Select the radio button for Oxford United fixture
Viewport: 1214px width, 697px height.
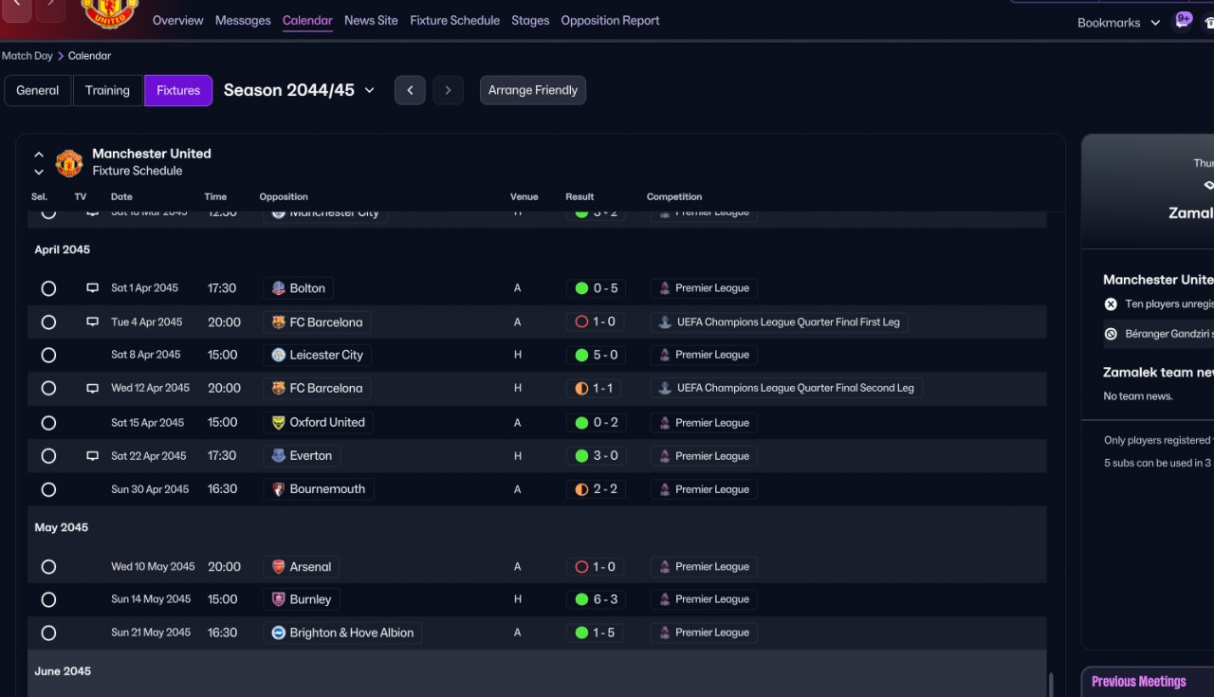point(48,423)
